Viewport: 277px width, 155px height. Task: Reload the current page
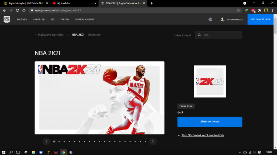pyautogui.click(x=17, y=10)
